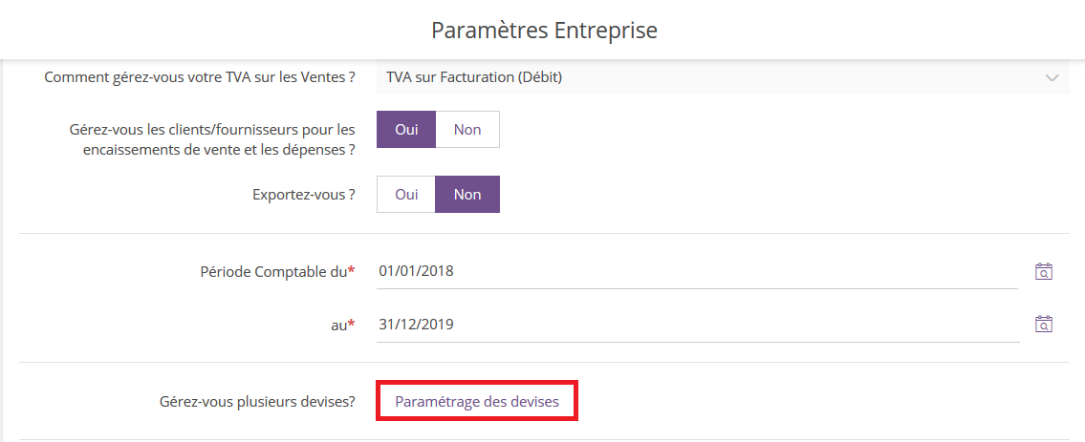Select Oui for clients/fournisseurs management
Image resolution: width=1085 pixels, height=442 pixels.
[406, 129]
